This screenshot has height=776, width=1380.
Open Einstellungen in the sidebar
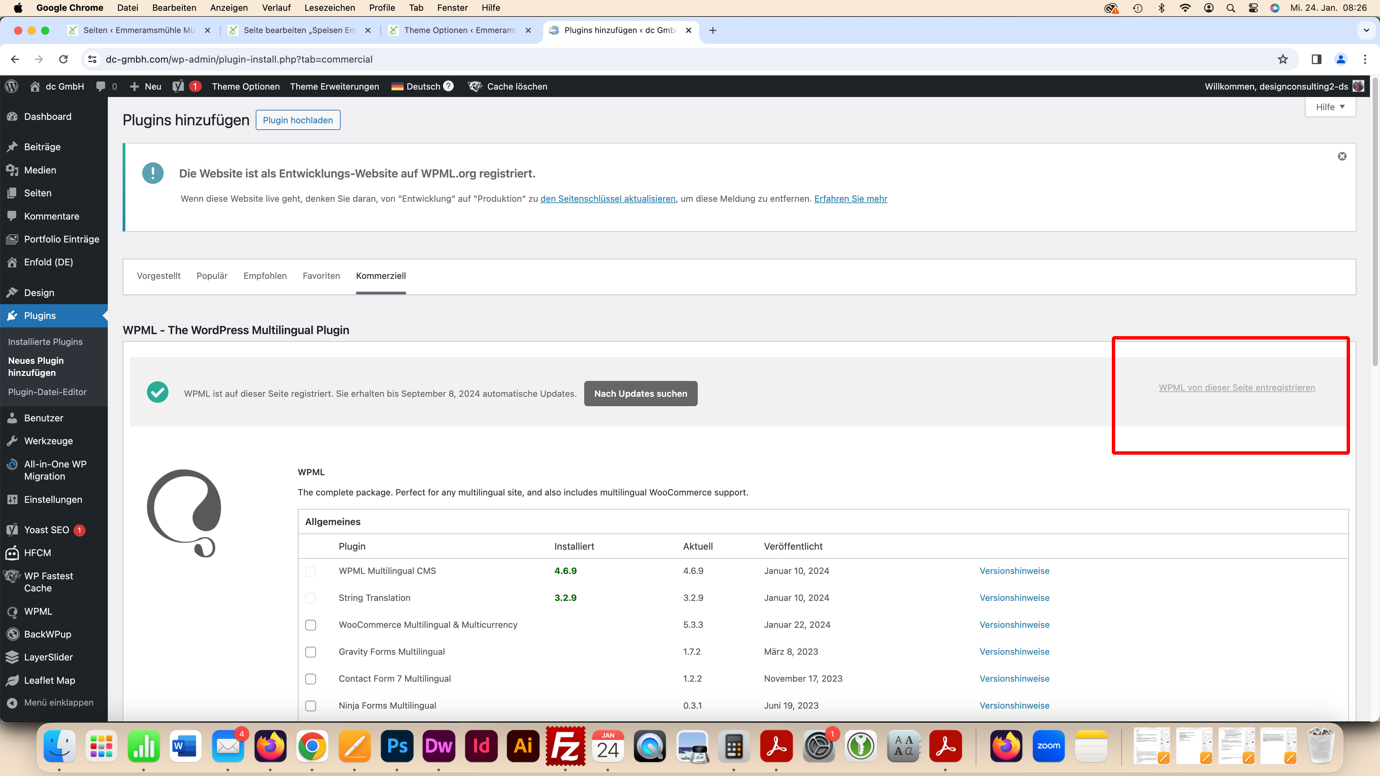[54, 499]
